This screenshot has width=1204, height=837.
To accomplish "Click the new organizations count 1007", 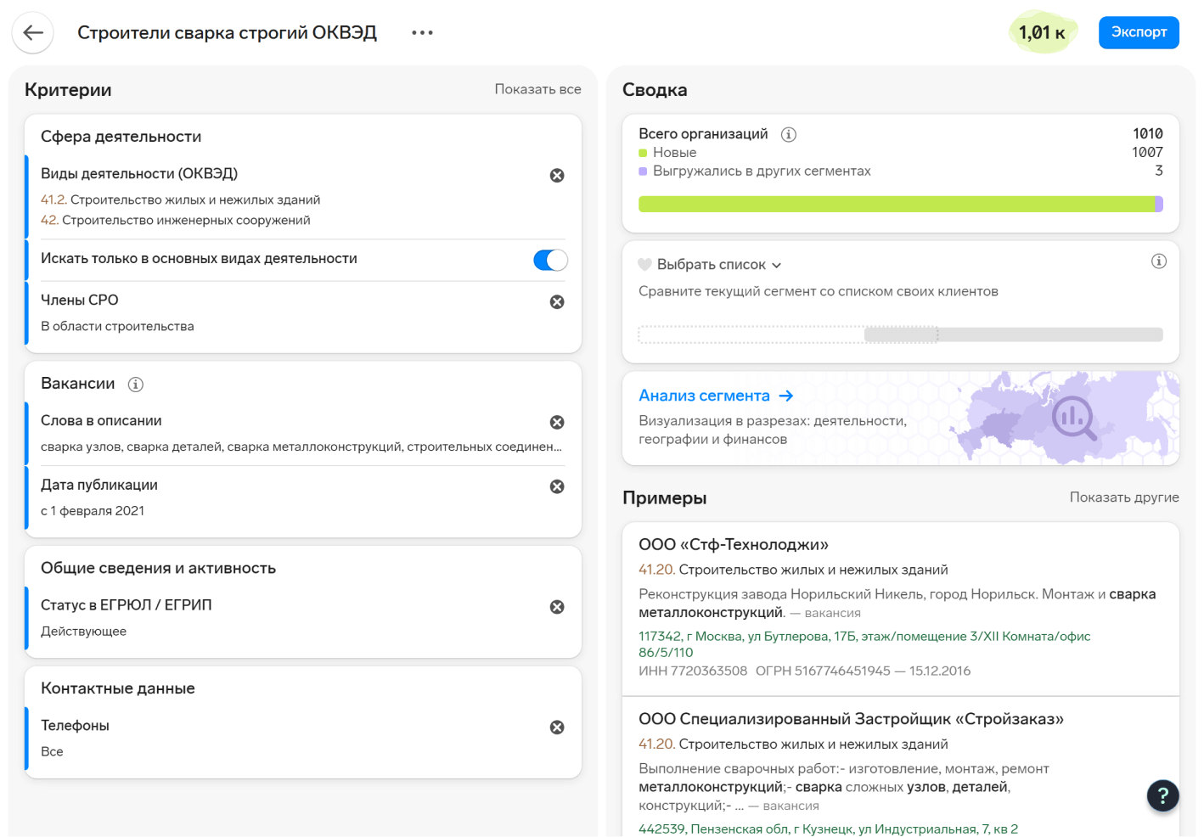I will (1147, 153).
